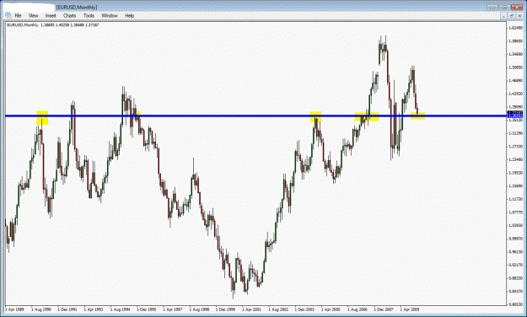Screen dimensions: 527x317
Task: Click the '1 Apr 1989' date label
Action: (x=14, y=309)
